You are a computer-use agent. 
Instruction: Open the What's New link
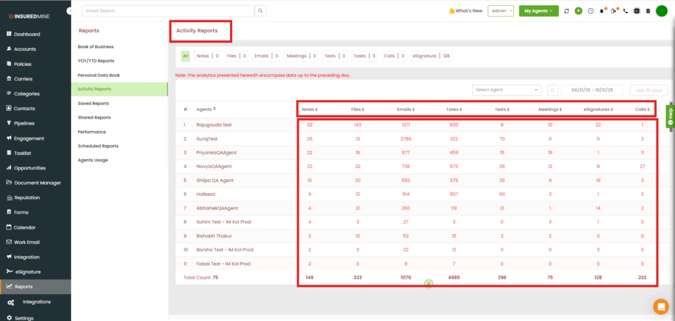tap(465, 11)
